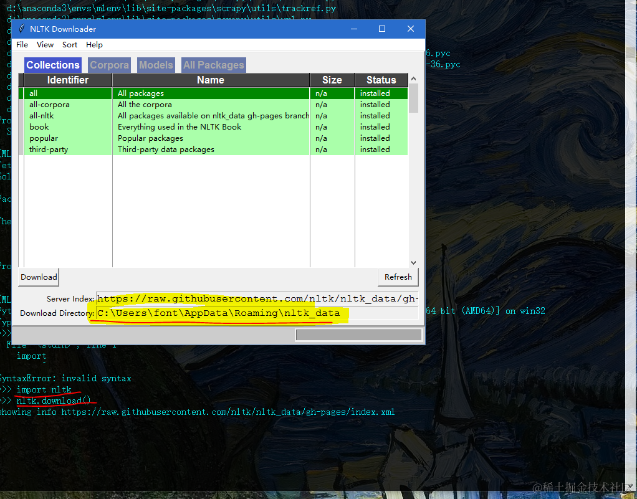Click 'Popular packages' name cell
This screenshot has width=637, height=499.
211,138
